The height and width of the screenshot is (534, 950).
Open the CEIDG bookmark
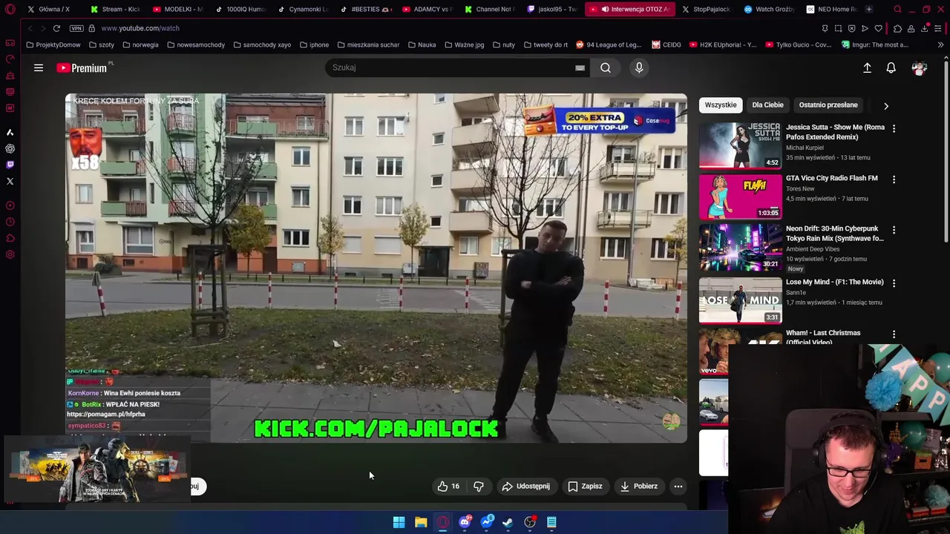click(666, 44)
